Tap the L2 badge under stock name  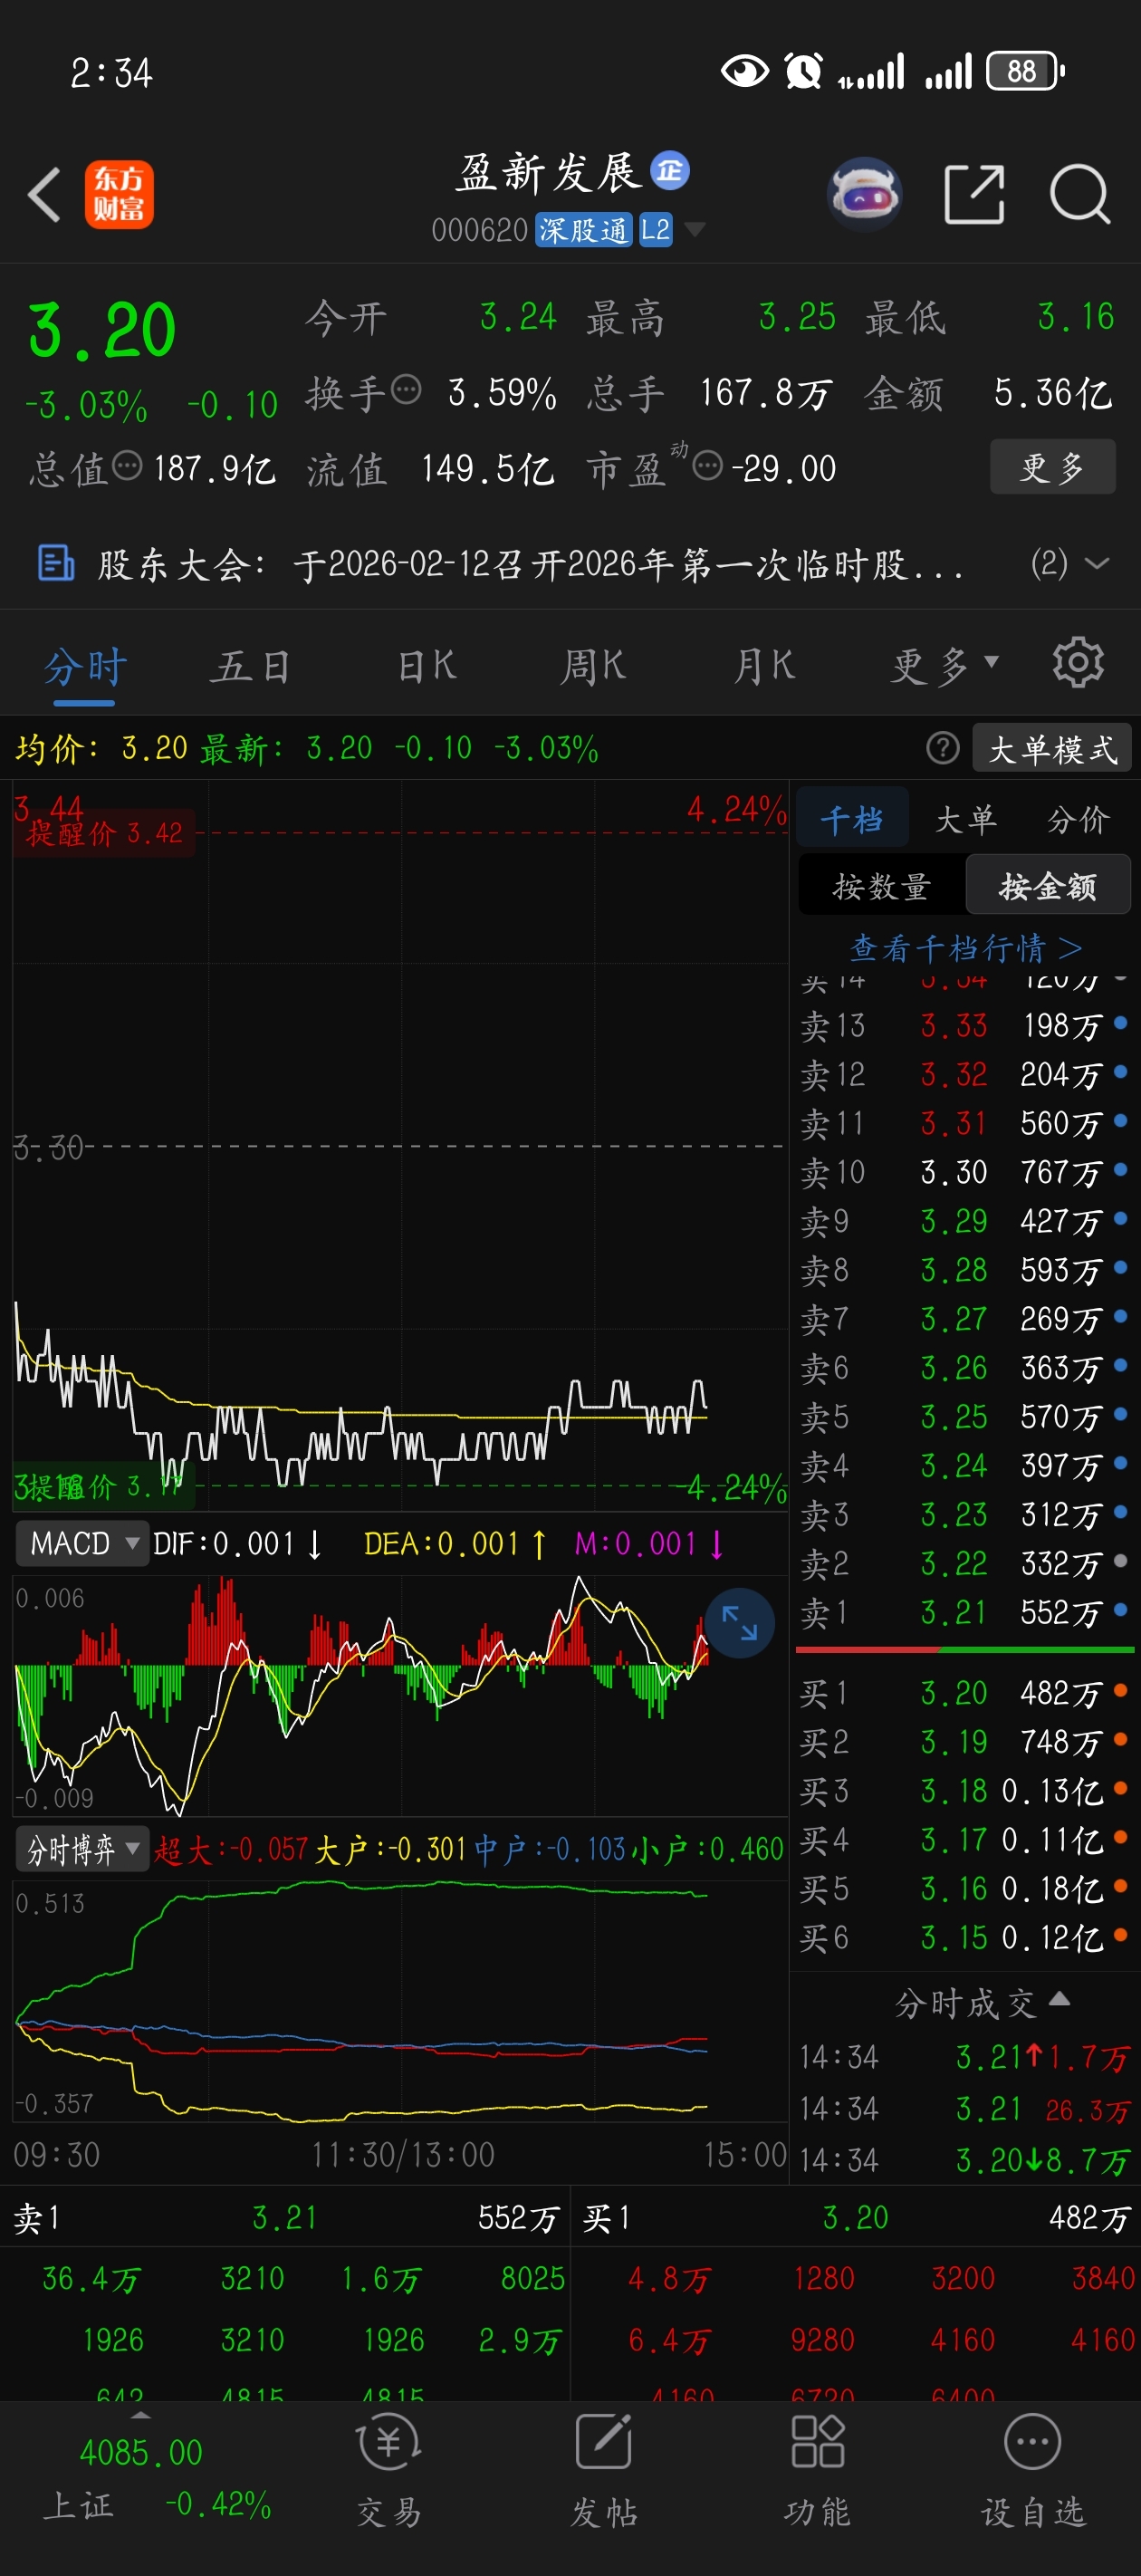655,231
